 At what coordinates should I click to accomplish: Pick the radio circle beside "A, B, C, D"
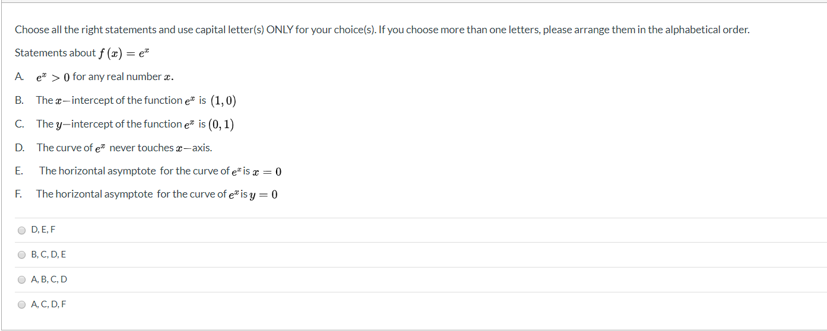[22, 280]
